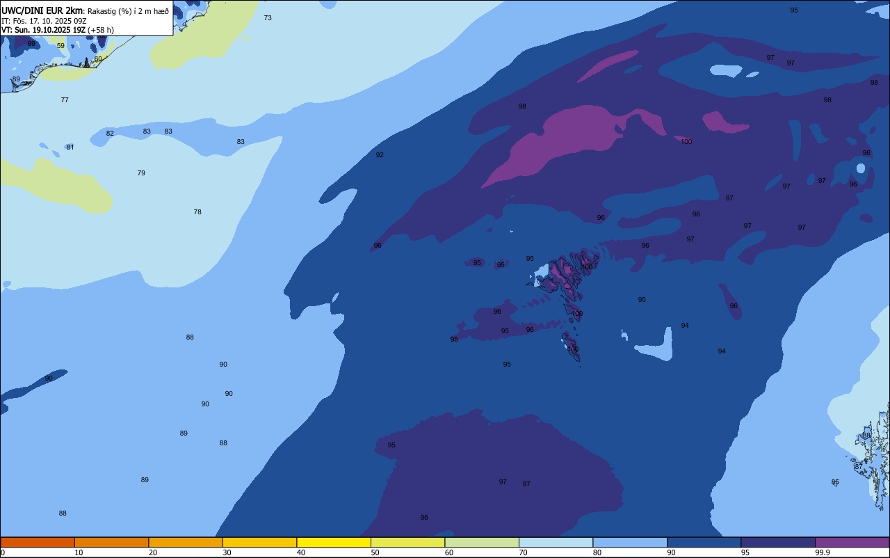Click the legend tick label 99.9
890x558 pixels.
point(823,552)
